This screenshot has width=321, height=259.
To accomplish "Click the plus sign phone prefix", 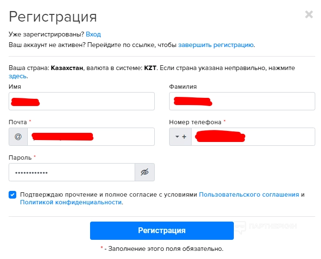I will (x=184, y=137).
